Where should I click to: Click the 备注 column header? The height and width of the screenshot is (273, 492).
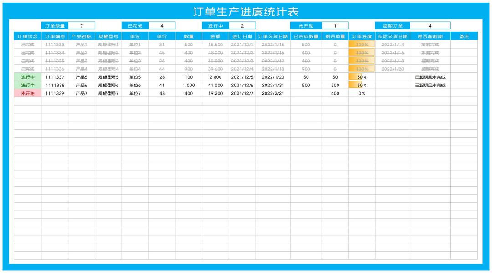coord(464,36)
